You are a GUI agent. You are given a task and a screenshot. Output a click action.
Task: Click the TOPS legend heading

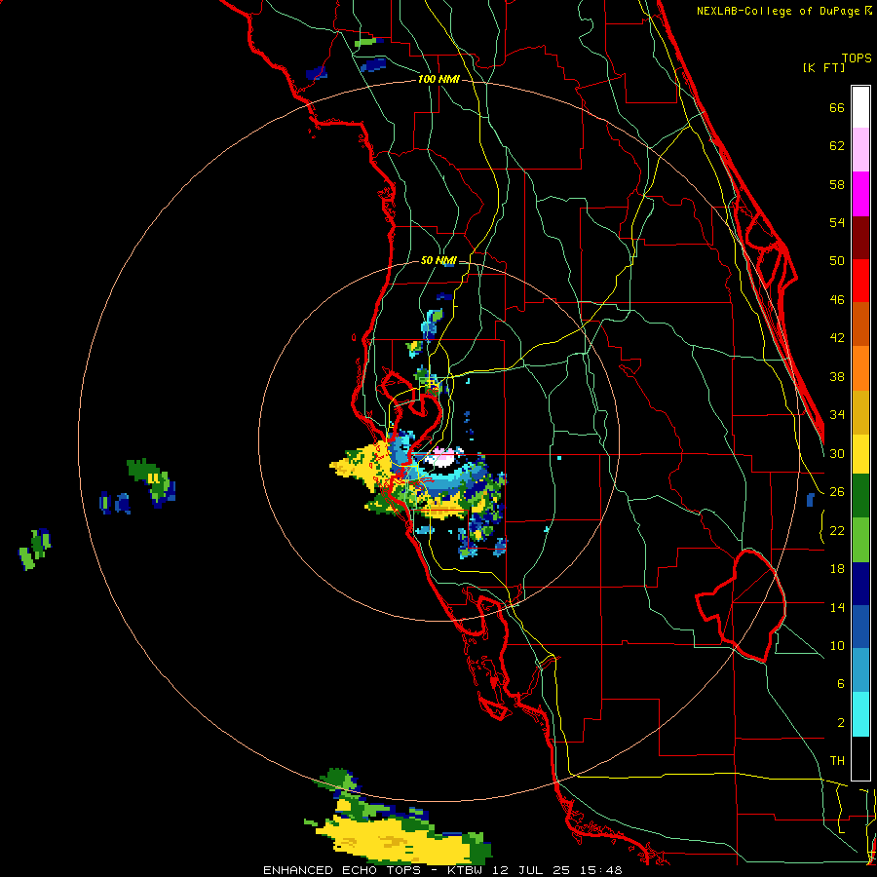(x=857, y=57)
